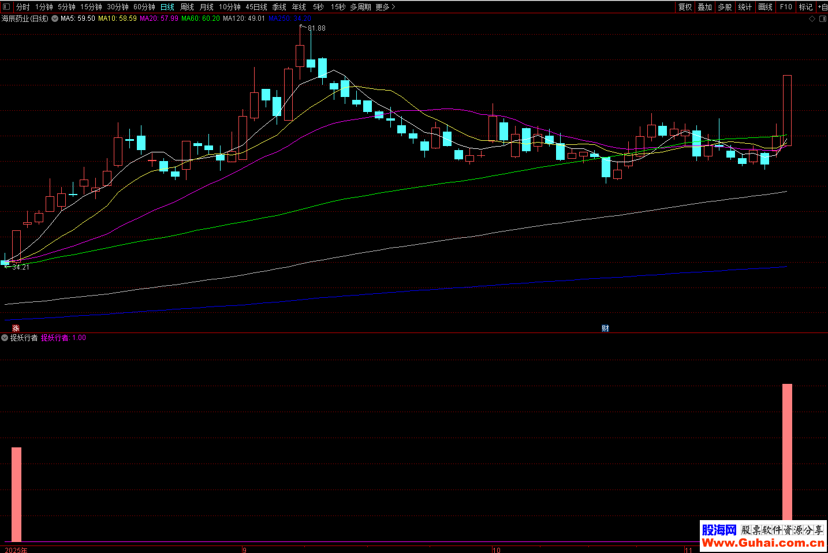Open the 统计 statistics tool

click(745, 7)
